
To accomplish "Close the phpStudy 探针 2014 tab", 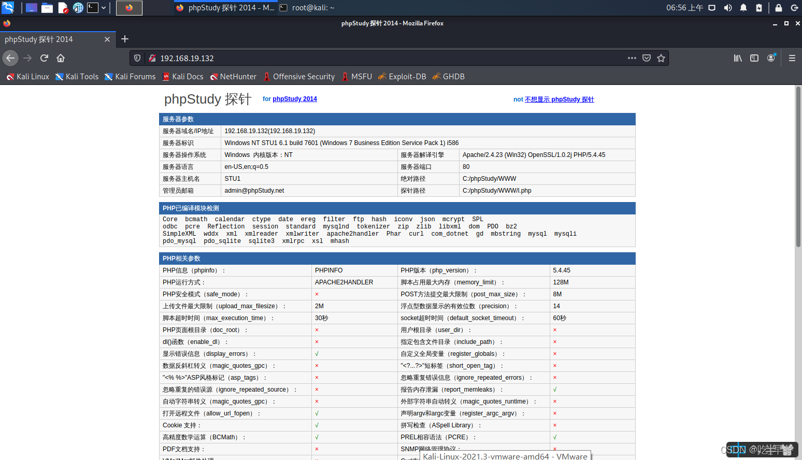I will [x=107, y=39].
